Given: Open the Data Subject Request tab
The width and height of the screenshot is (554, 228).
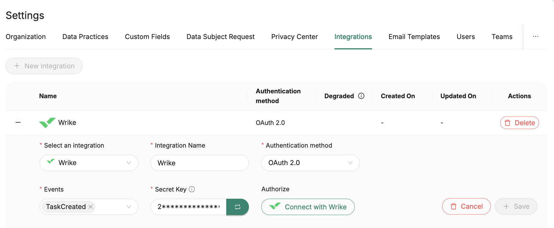Looking at the screenshot, I should click(x=221, y=37).
